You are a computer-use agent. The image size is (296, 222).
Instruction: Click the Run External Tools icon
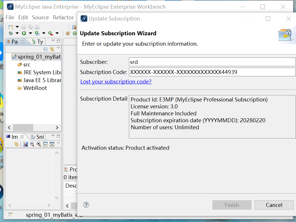click(50, 34)
